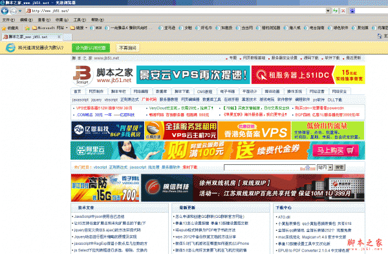Click the forward navigation arrow
The width and height of the screenshot is (388, 254).
(13, 11)
